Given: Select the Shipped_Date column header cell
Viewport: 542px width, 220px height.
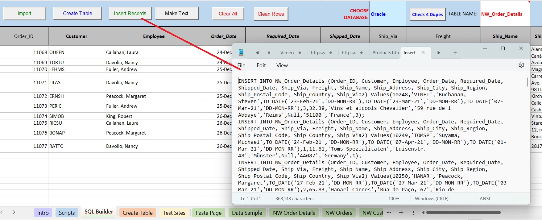Looking at the screenshot, I should 345,36.
